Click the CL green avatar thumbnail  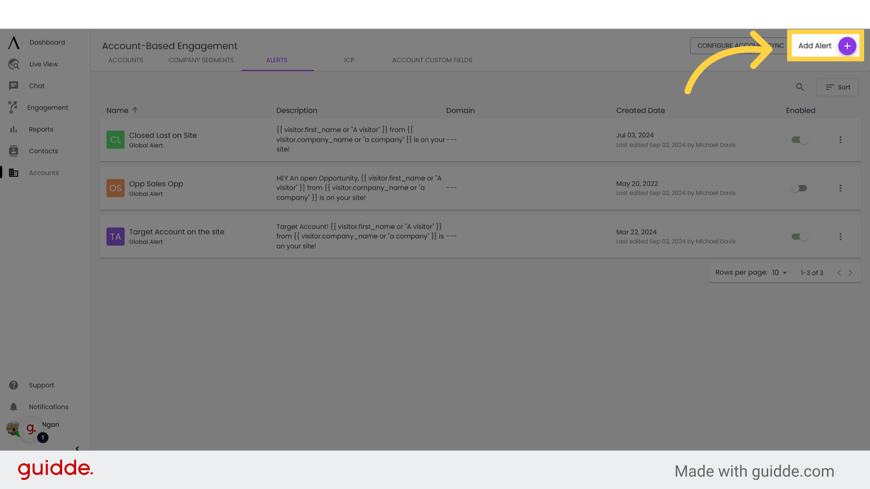(x=116, y=140)
